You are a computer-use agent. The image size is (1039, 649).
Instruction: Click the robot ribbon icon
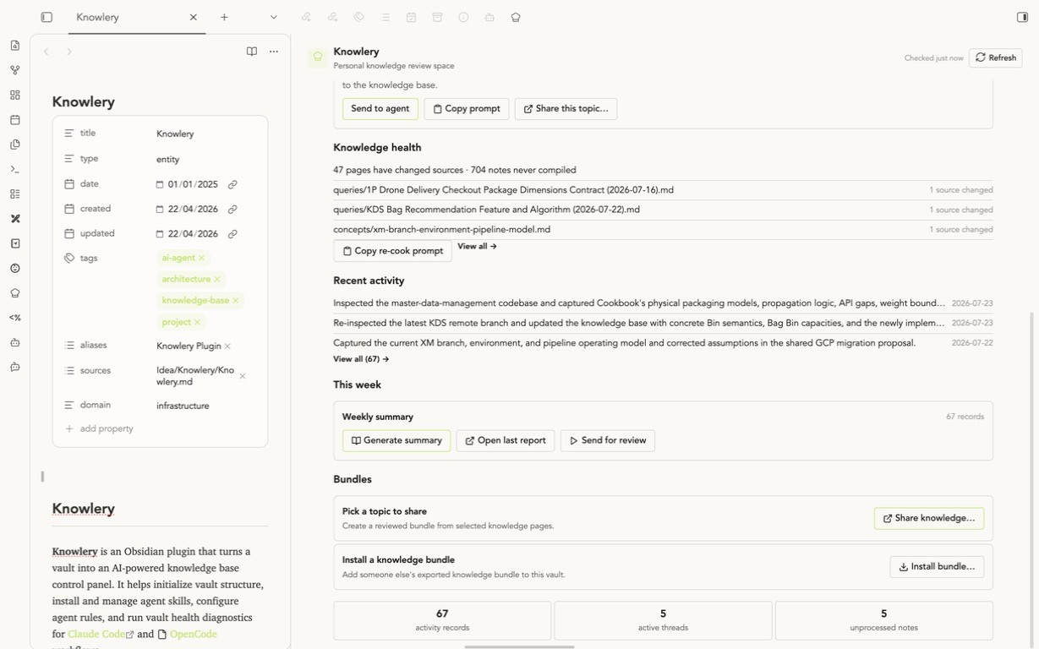[x=15, y=342]
